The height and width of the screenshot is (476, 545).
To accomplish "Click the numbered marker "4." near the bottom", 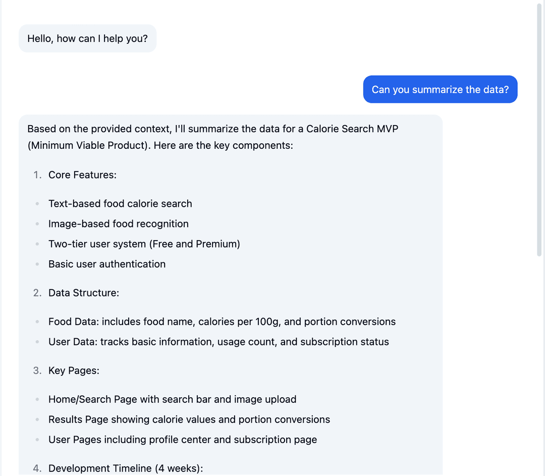I will tap(37, 468).
